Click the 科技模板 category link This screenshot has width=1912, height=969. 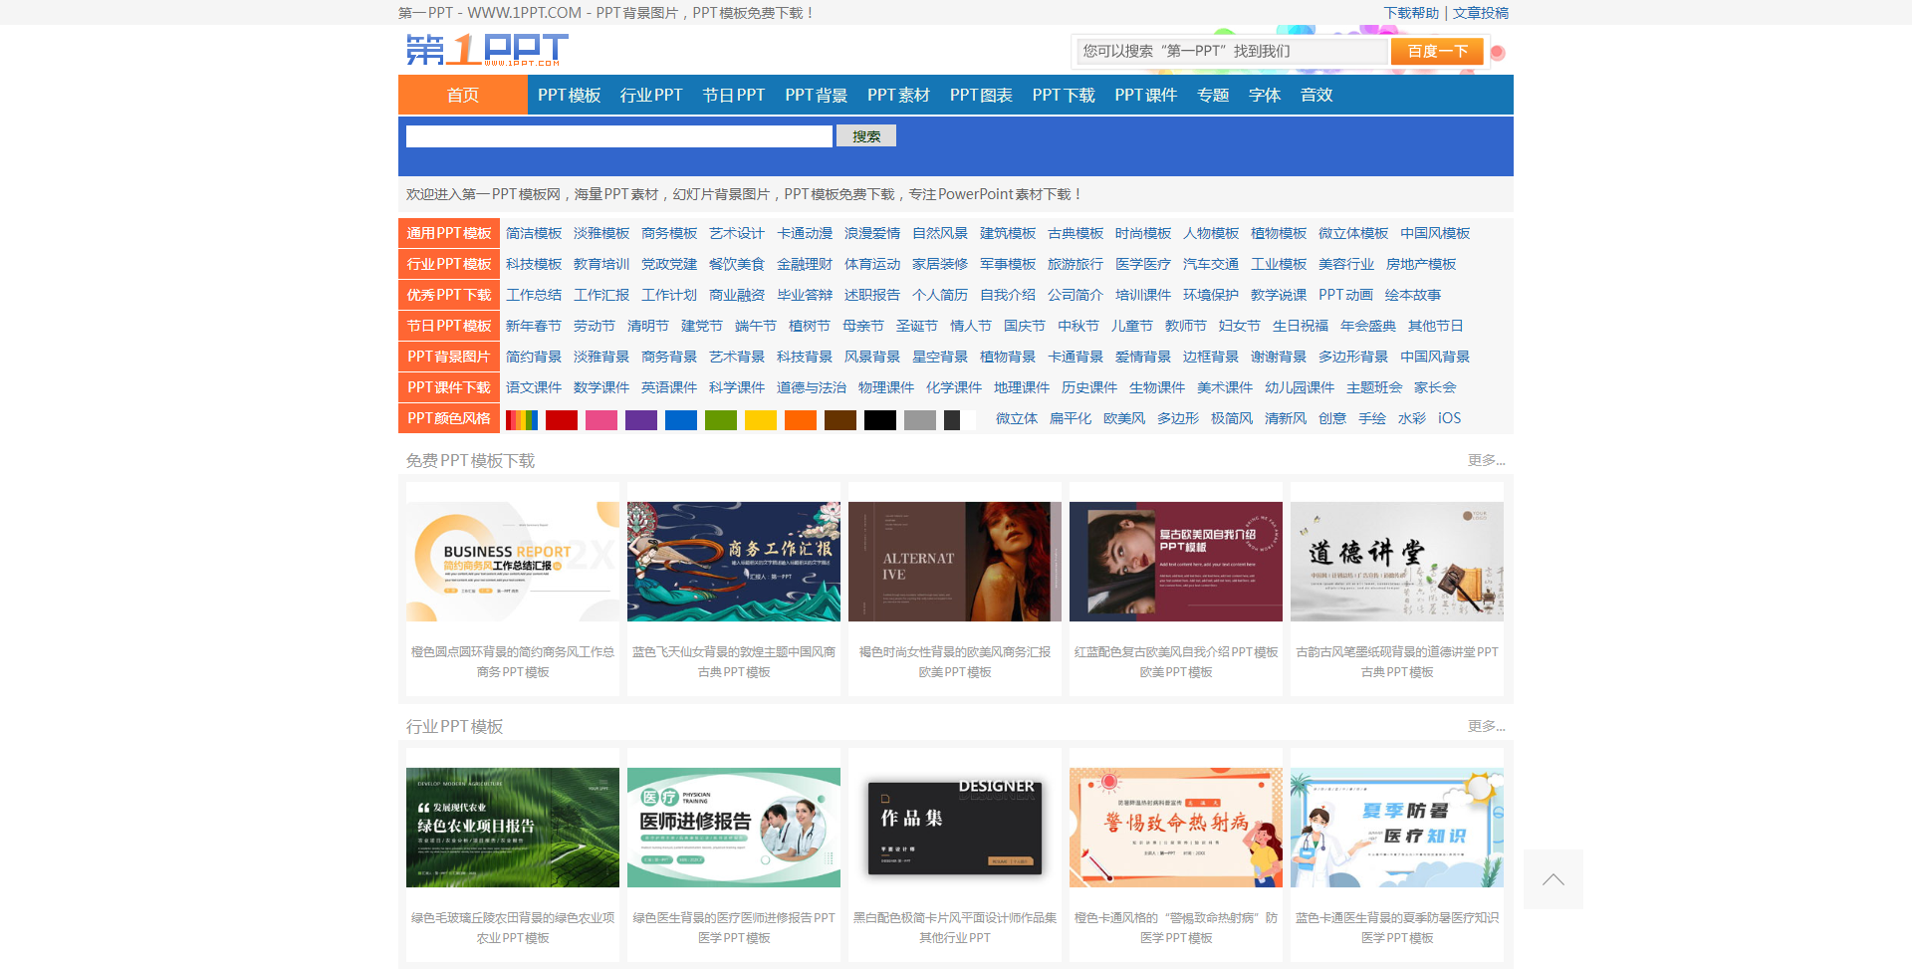(532, 264)
